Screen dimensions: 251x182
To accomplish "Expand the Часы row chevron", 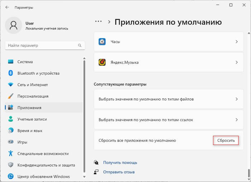I will pos(237,42).
